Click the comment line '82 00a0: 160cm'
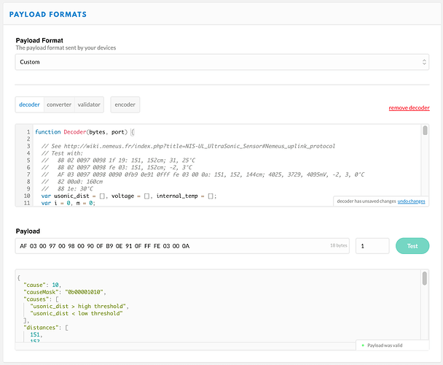 click(72, 182)
